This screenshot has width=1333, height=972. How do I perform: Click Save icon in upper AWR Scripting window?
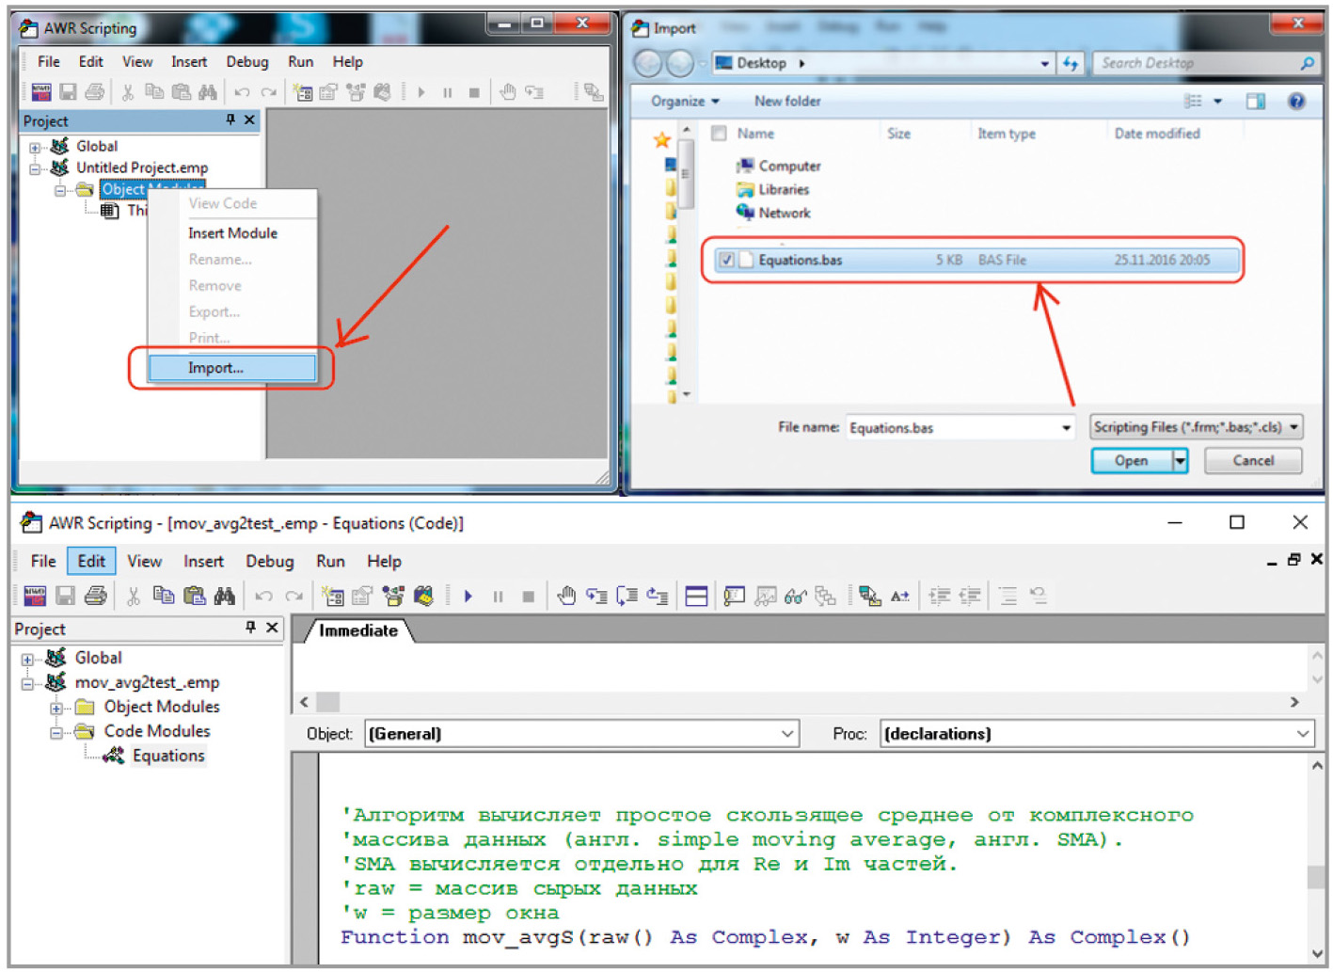coord(68,91)
